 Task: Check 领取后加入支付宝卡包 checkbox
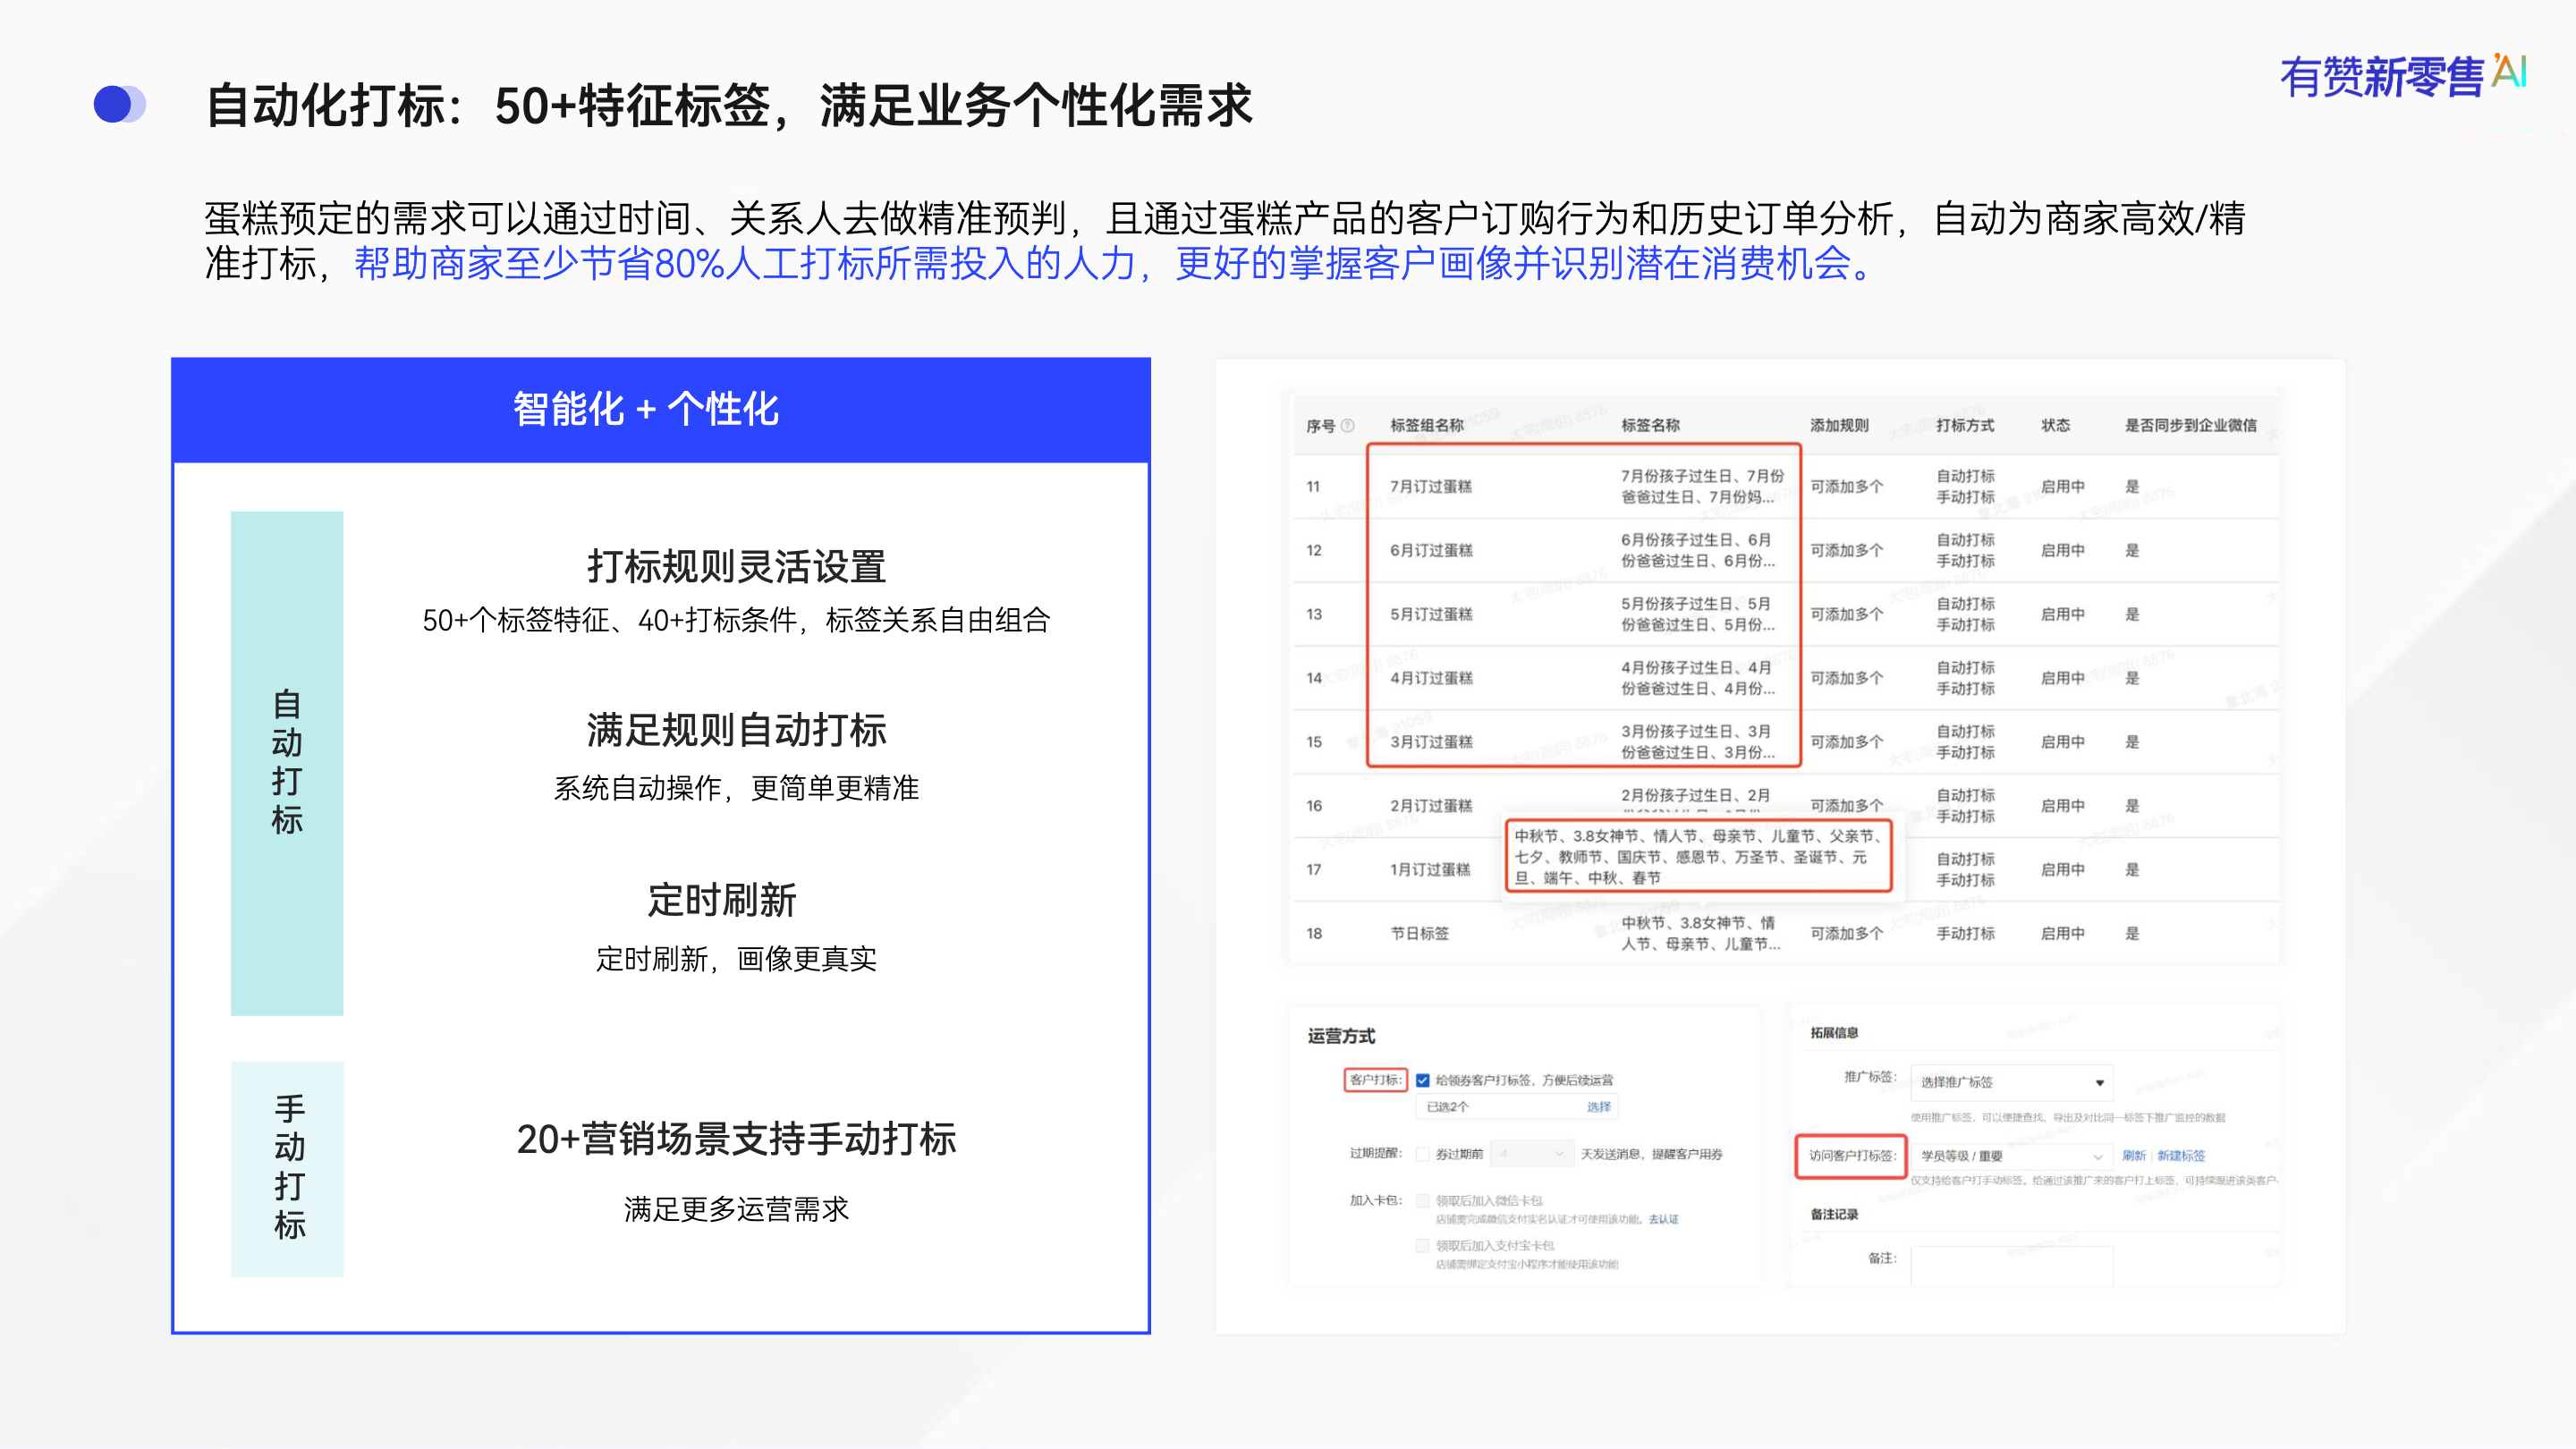(1422, 1246)
